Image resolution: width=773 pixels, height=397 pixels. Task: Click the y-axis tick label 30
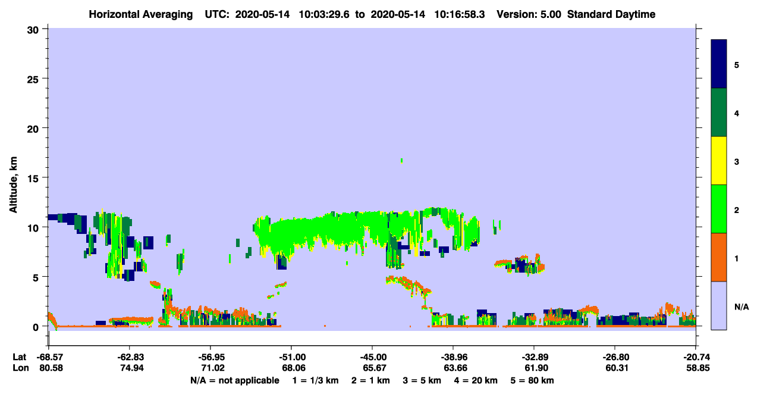pyautogui.click(x=34, y=30)
